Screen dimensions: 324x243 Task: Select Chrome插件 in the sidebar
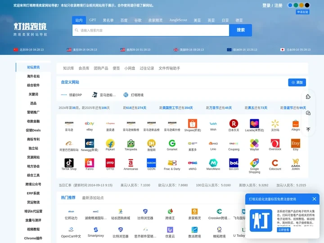click(33, 238)
